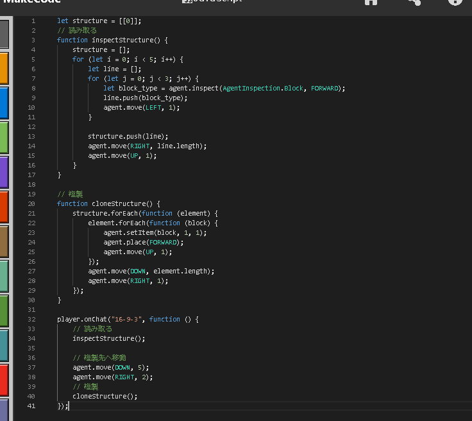Open the Help icon in the header
The image size is (472, 421).
(x=455, y=3)
